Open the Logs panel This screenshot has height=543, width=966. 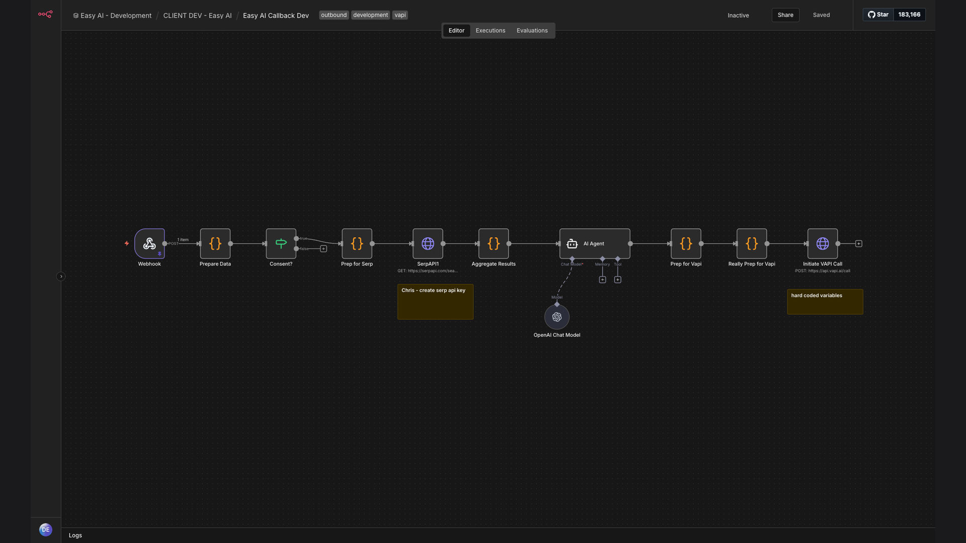click(75, 535)
